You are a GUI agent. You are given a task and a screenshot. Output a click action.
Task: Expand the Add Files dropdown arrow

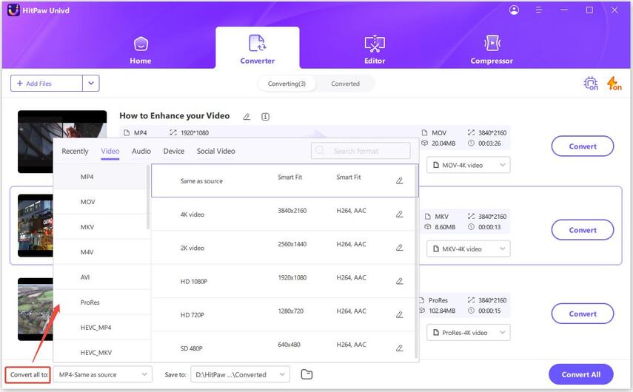coord(91,84)
